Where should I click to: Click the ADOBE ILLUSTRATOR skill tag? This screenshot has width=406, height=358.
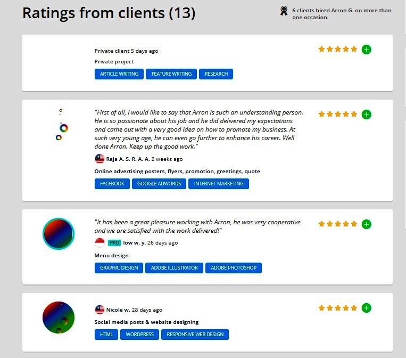click(x=174, y=268)
